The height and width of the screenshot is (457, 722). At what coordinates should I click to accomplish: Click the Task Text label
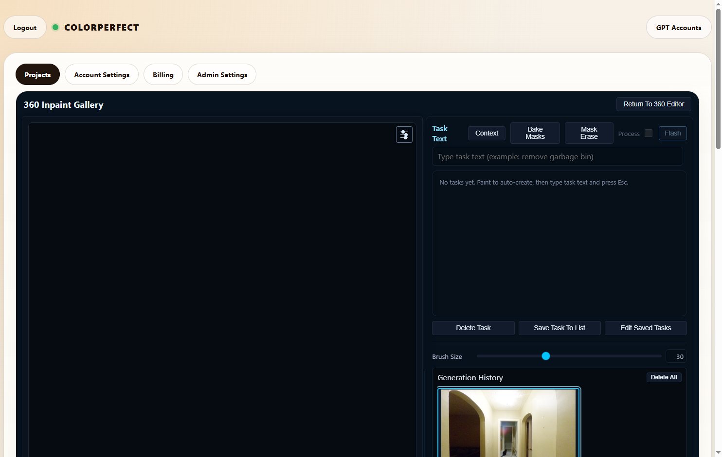tap(440, 134)
